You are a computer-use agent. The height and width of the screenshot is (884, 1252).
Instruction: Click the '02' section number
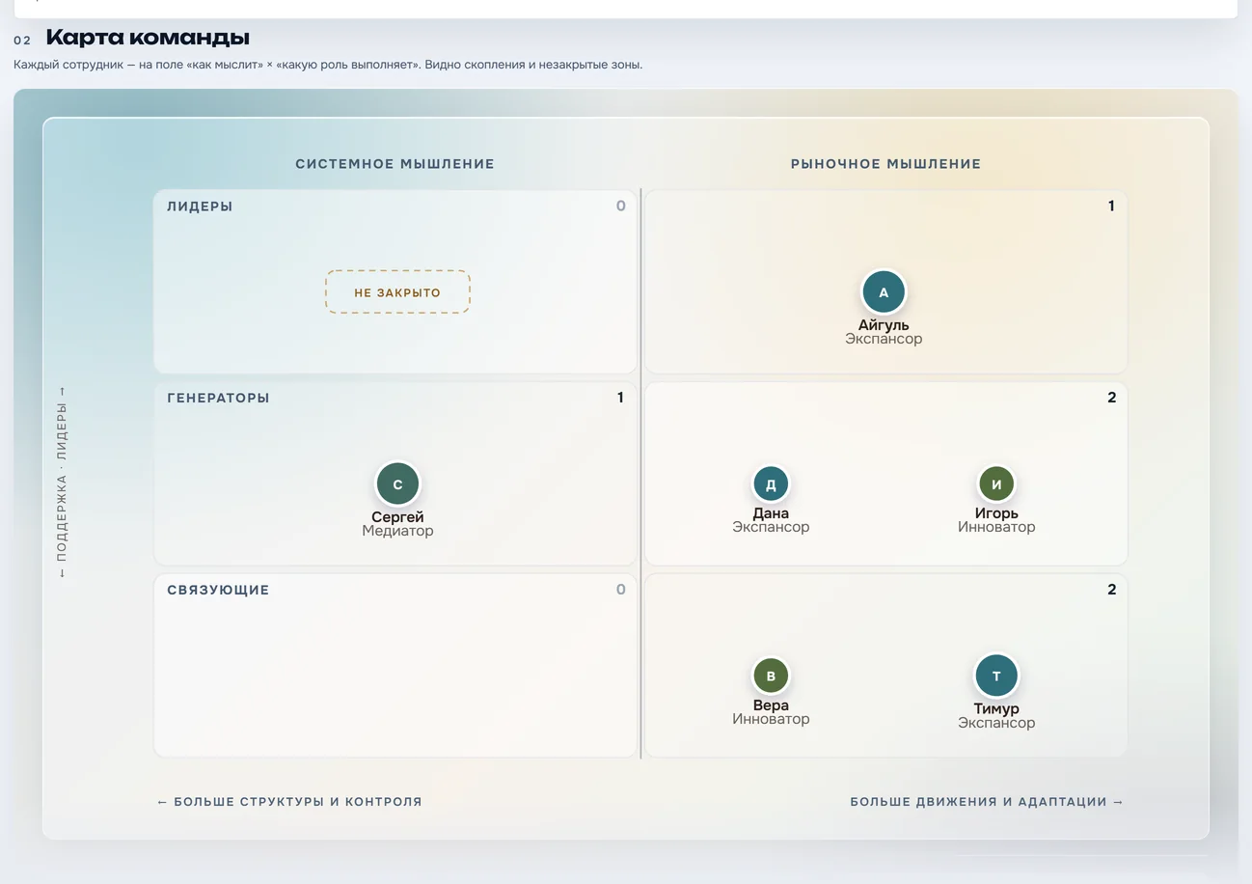tap(22, 41)
